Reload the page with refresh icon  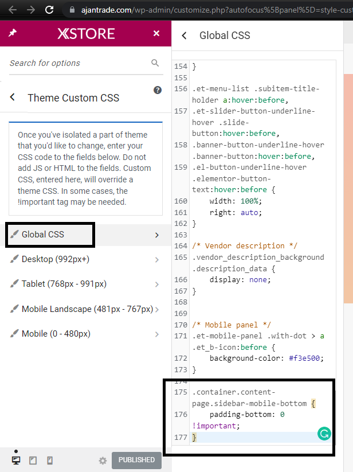point(49,10)
